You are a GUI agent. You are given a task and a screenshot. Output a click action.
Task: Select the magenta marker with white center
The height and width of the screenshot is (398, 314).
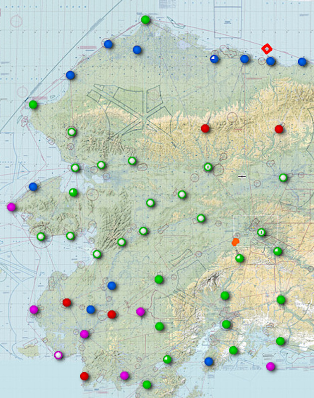(58, 355)
